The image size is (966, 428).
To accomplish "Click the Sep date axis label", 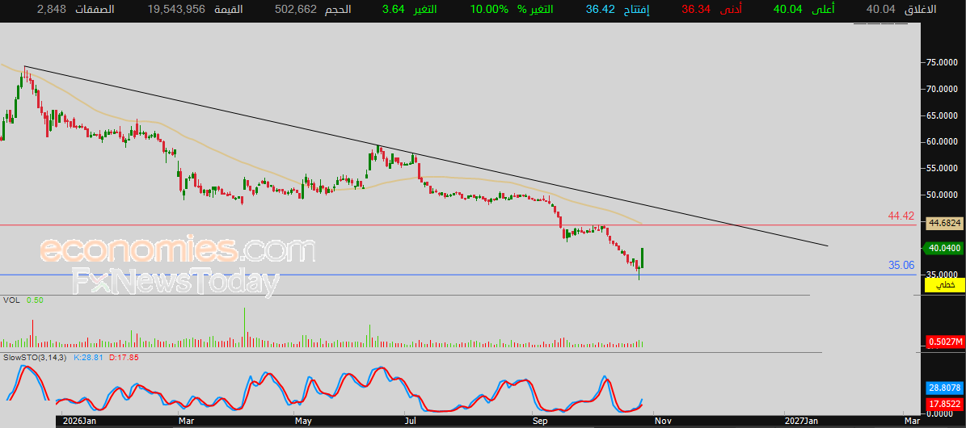I will point(540,422).
